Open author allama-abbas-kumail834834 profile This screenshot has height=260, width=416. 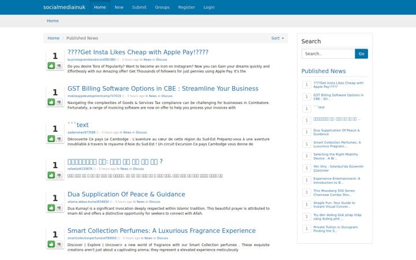pos(88,202)
